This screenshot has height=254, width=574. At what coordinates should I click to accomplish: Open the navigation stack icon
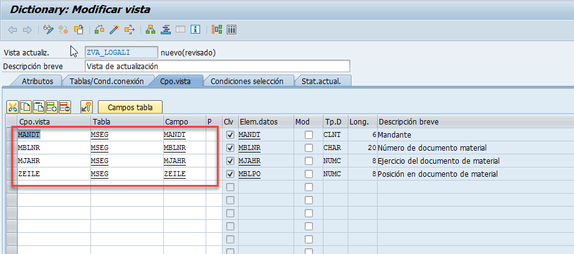[166, 30]
